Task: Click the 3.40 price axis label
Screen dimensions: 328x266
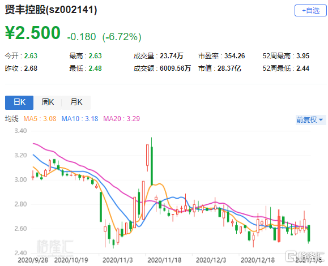Action: pyautogui.click(x=20, y=131)
